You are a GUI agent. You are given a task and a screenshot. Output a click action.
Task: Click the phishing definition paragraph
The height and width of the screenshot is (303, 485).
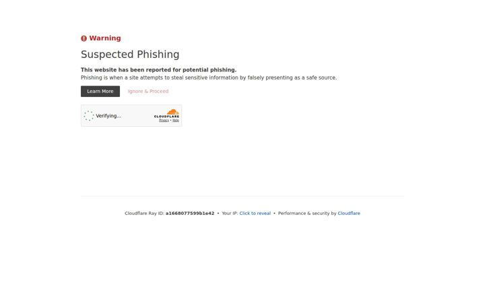point(209,77)
